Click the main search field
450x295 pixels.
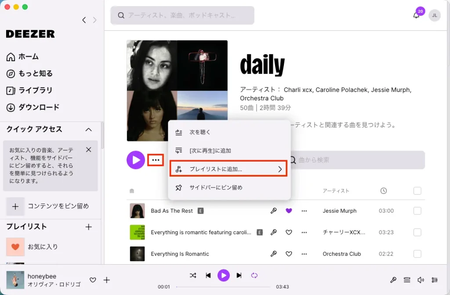(182, 15)
